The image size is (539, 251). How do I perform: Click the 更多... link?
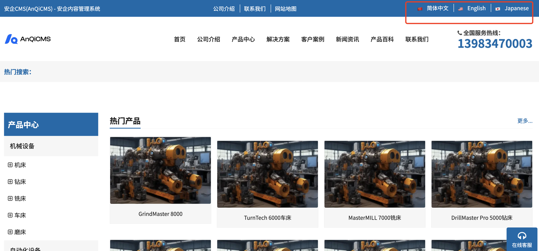pyautogui.click(x=525, y=121)
